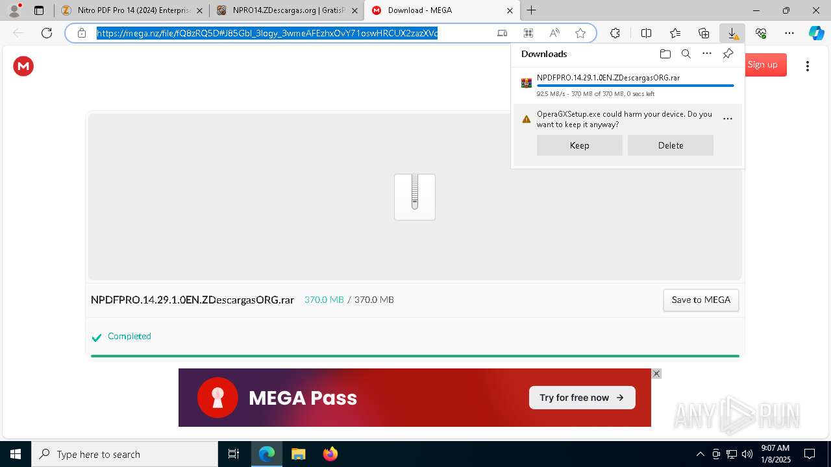Refresh the current page
Image resolution: width=831 pixels, height=467 pixels.
click(46, 33)
